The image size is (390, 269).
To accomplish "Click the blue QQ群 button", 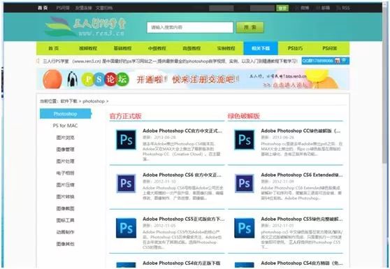I will pyautogui.click(x=325, y=61).
